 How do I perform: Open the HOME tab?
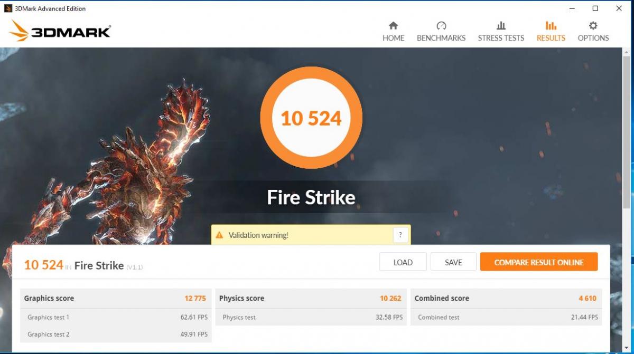coord(393,32)
